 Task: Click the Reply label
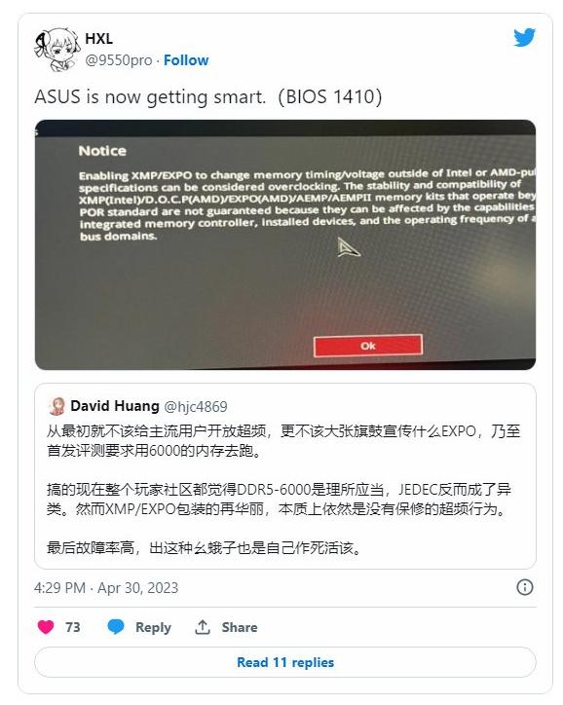tap(153, 627)
